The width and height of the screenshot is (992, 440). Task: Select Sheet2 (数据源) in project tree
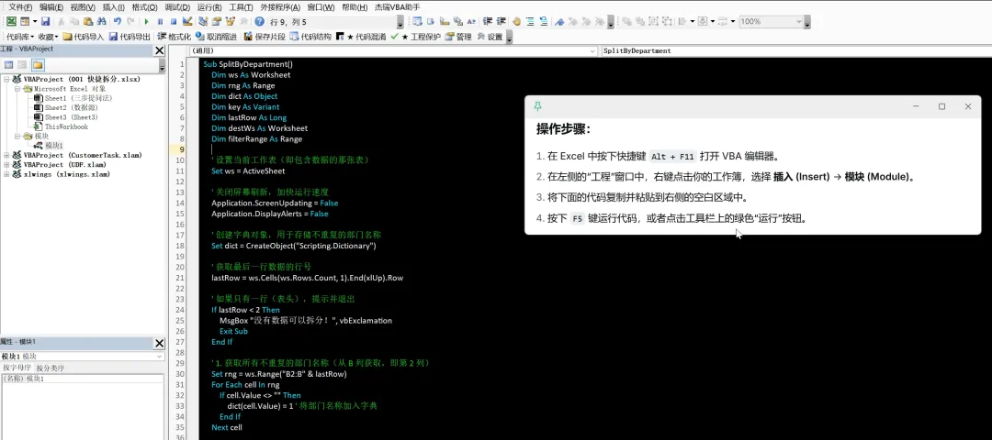[x=71, y=108]
